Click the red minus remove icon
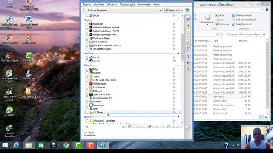 click(x=188, y=31)
